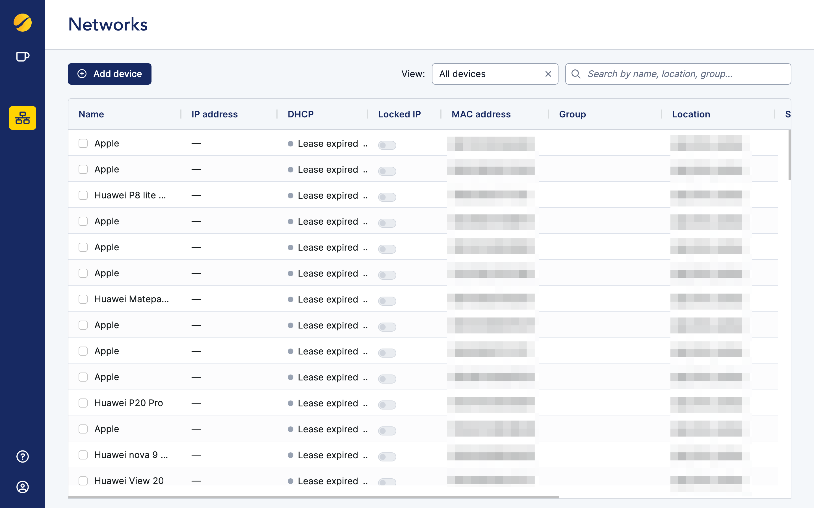Click the vertical table scrollbar thumb
The width and height of the screenshot is (814, 508).
(x=789, y=155)
